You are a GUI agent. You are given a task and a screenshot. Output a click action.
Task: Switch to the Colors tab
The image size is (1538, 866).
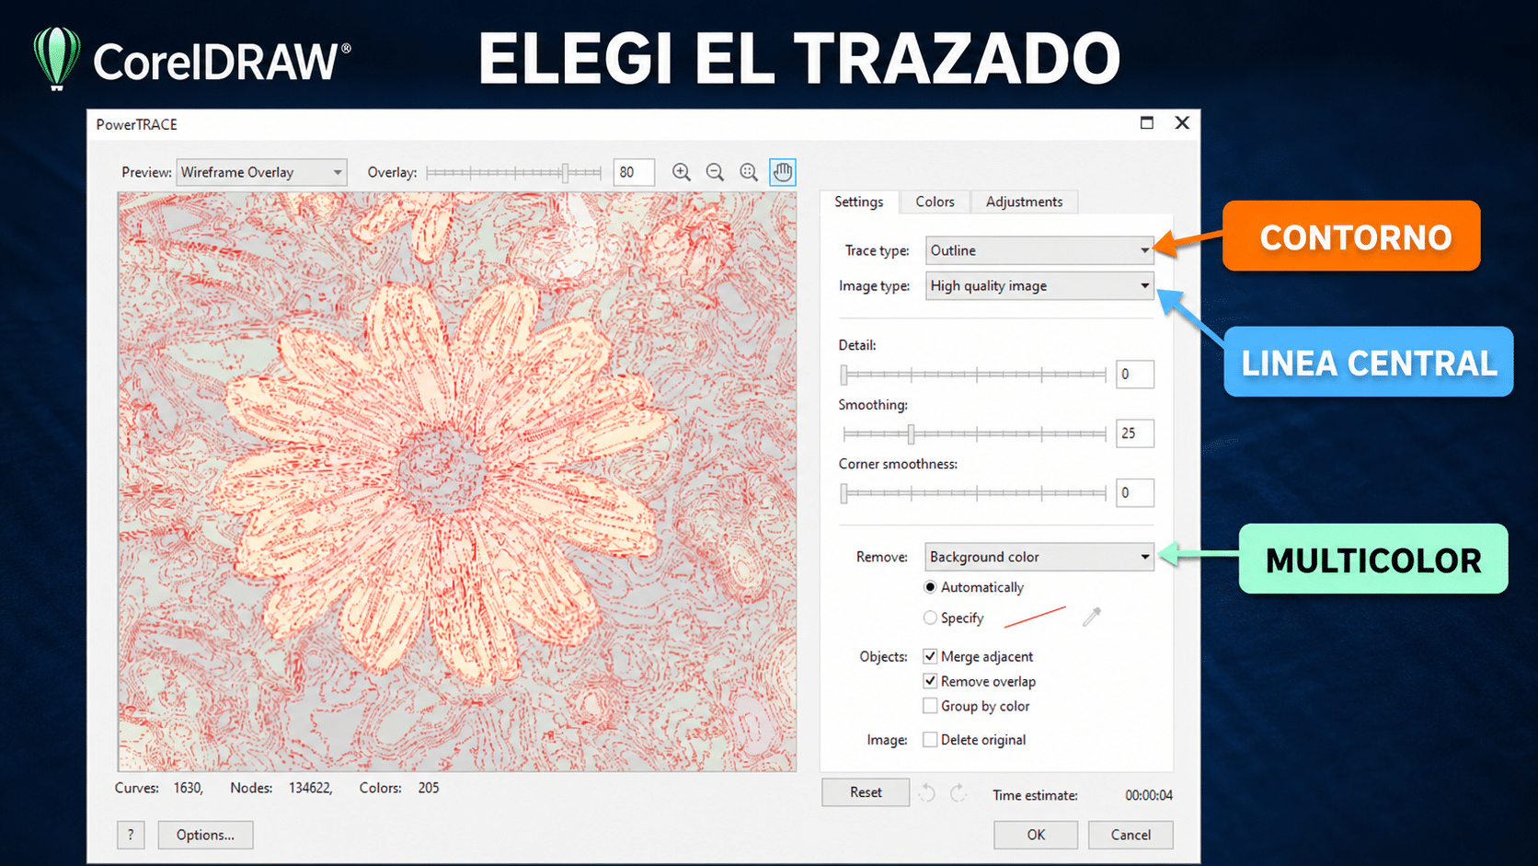click(x=935, y=202)
